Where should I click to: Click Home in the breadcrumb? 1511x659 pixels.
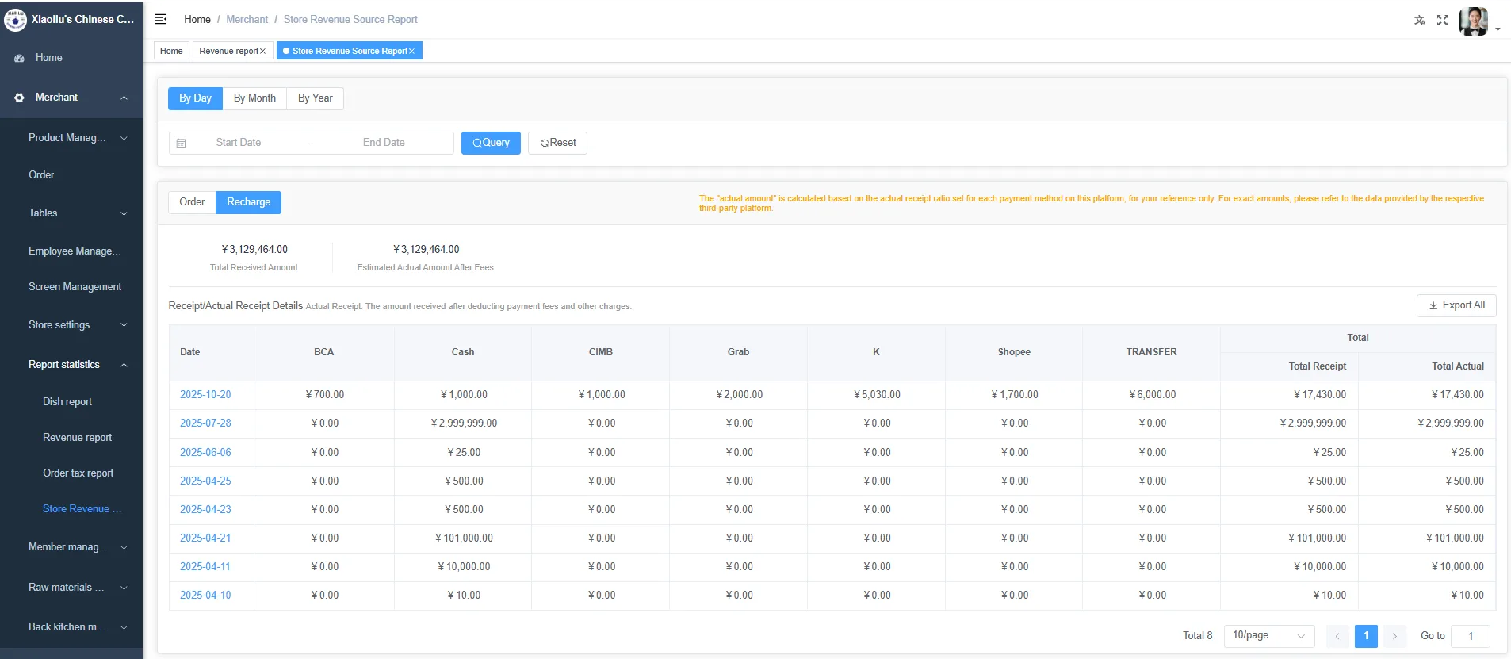pos(197,19)
